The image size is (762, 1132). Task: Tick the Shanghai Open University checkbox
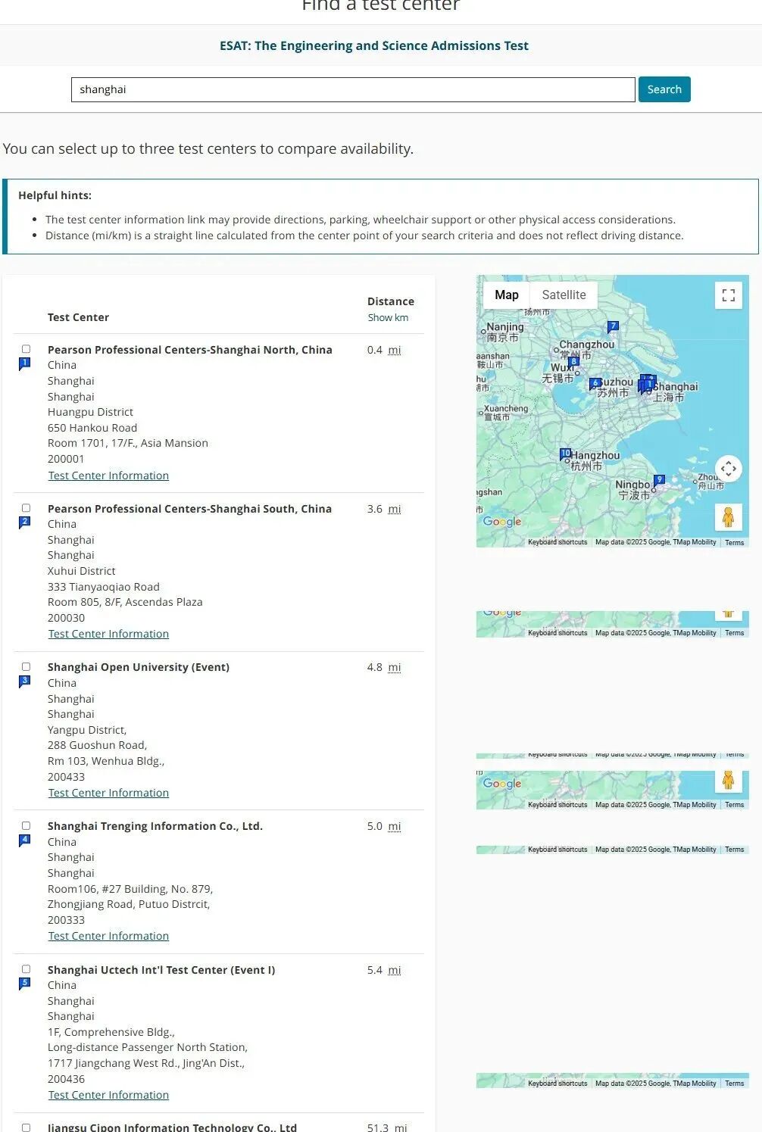point(26,667)
